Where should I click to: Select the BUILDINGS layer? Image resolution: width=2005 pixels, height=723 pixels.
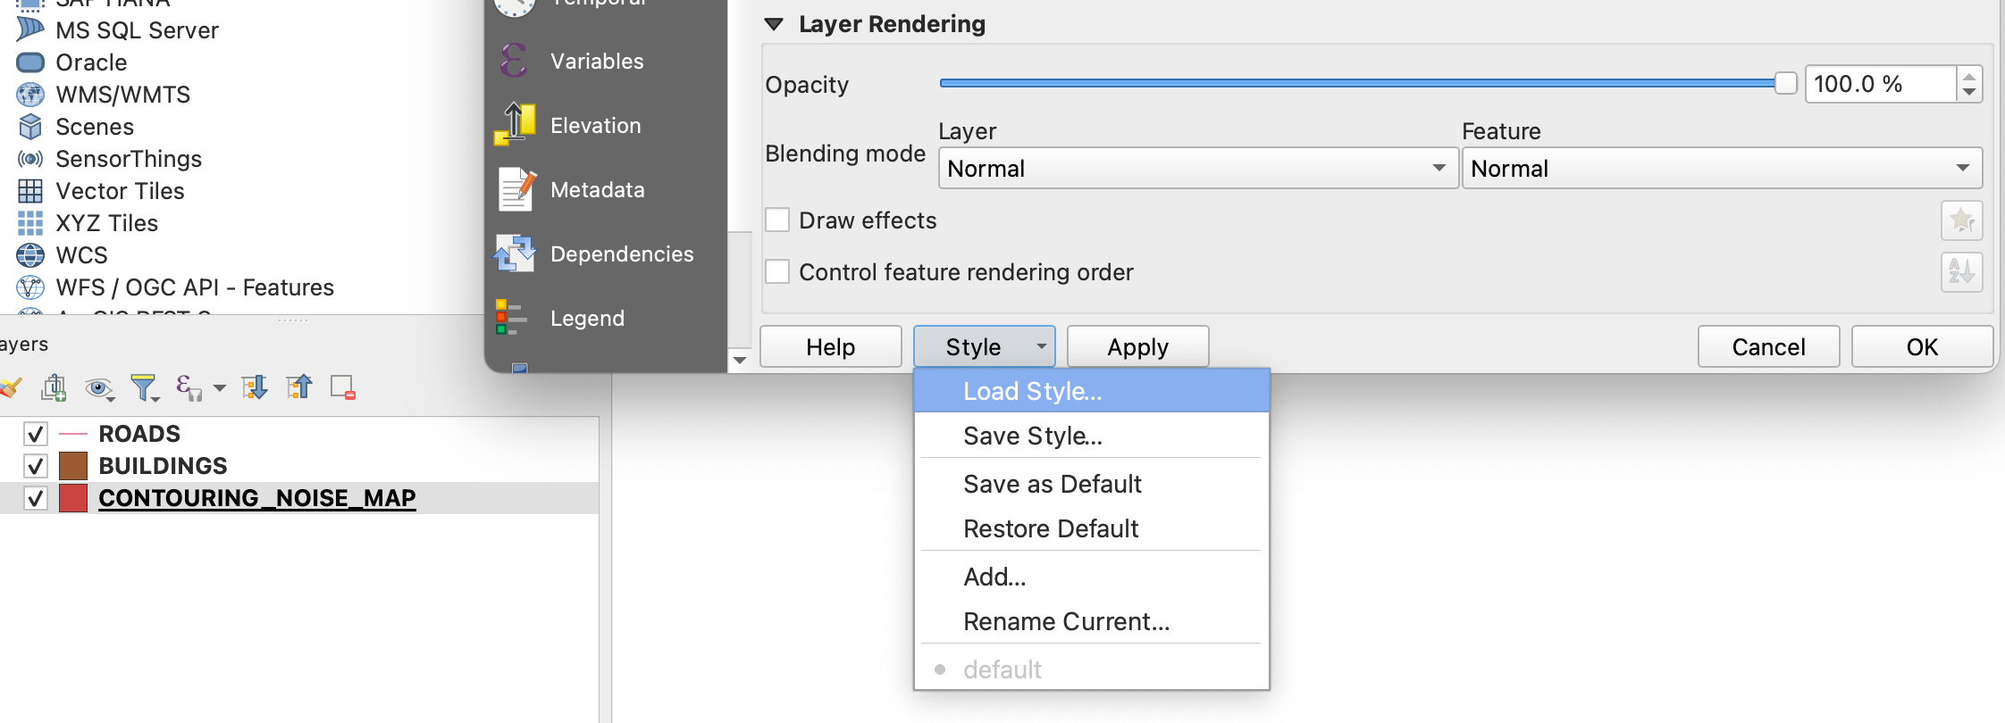[x=163, y=466]
